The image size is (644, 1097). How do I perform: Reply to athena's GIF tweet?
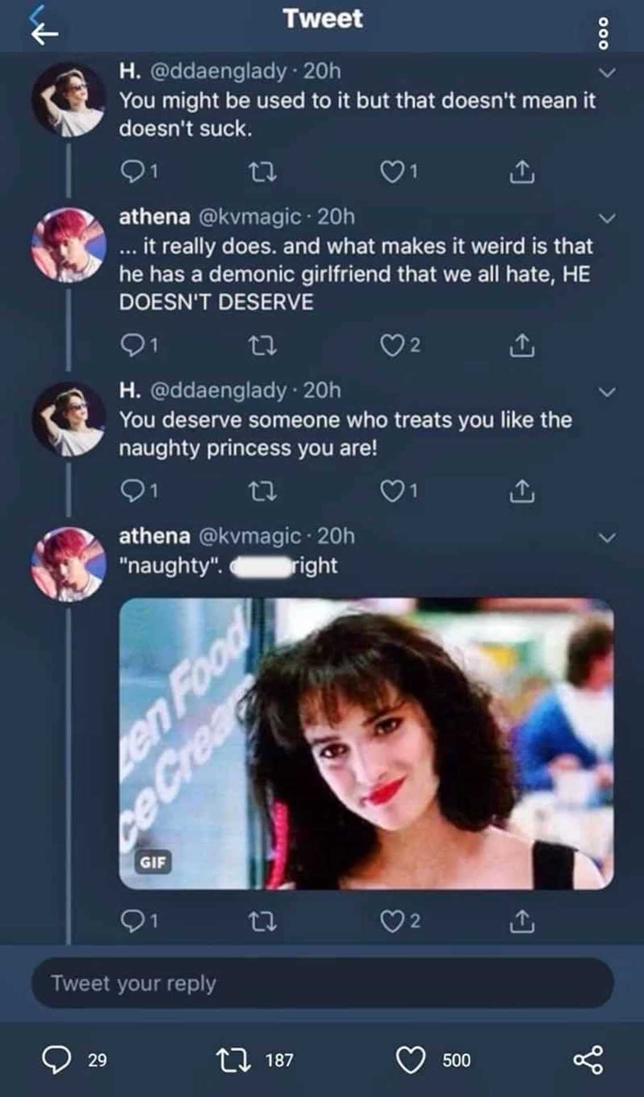132,921
